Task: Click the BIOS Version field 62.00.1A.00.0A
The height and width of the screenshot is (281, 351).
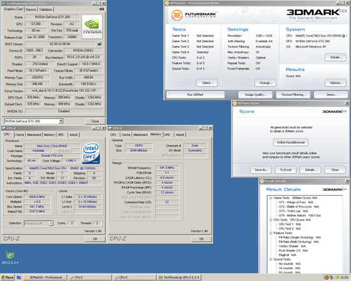Action: tap(60, 44)
